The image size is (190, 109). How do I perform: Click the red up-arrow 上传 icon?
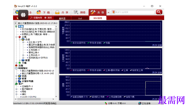pyautogui.click(x=20, y=37)
